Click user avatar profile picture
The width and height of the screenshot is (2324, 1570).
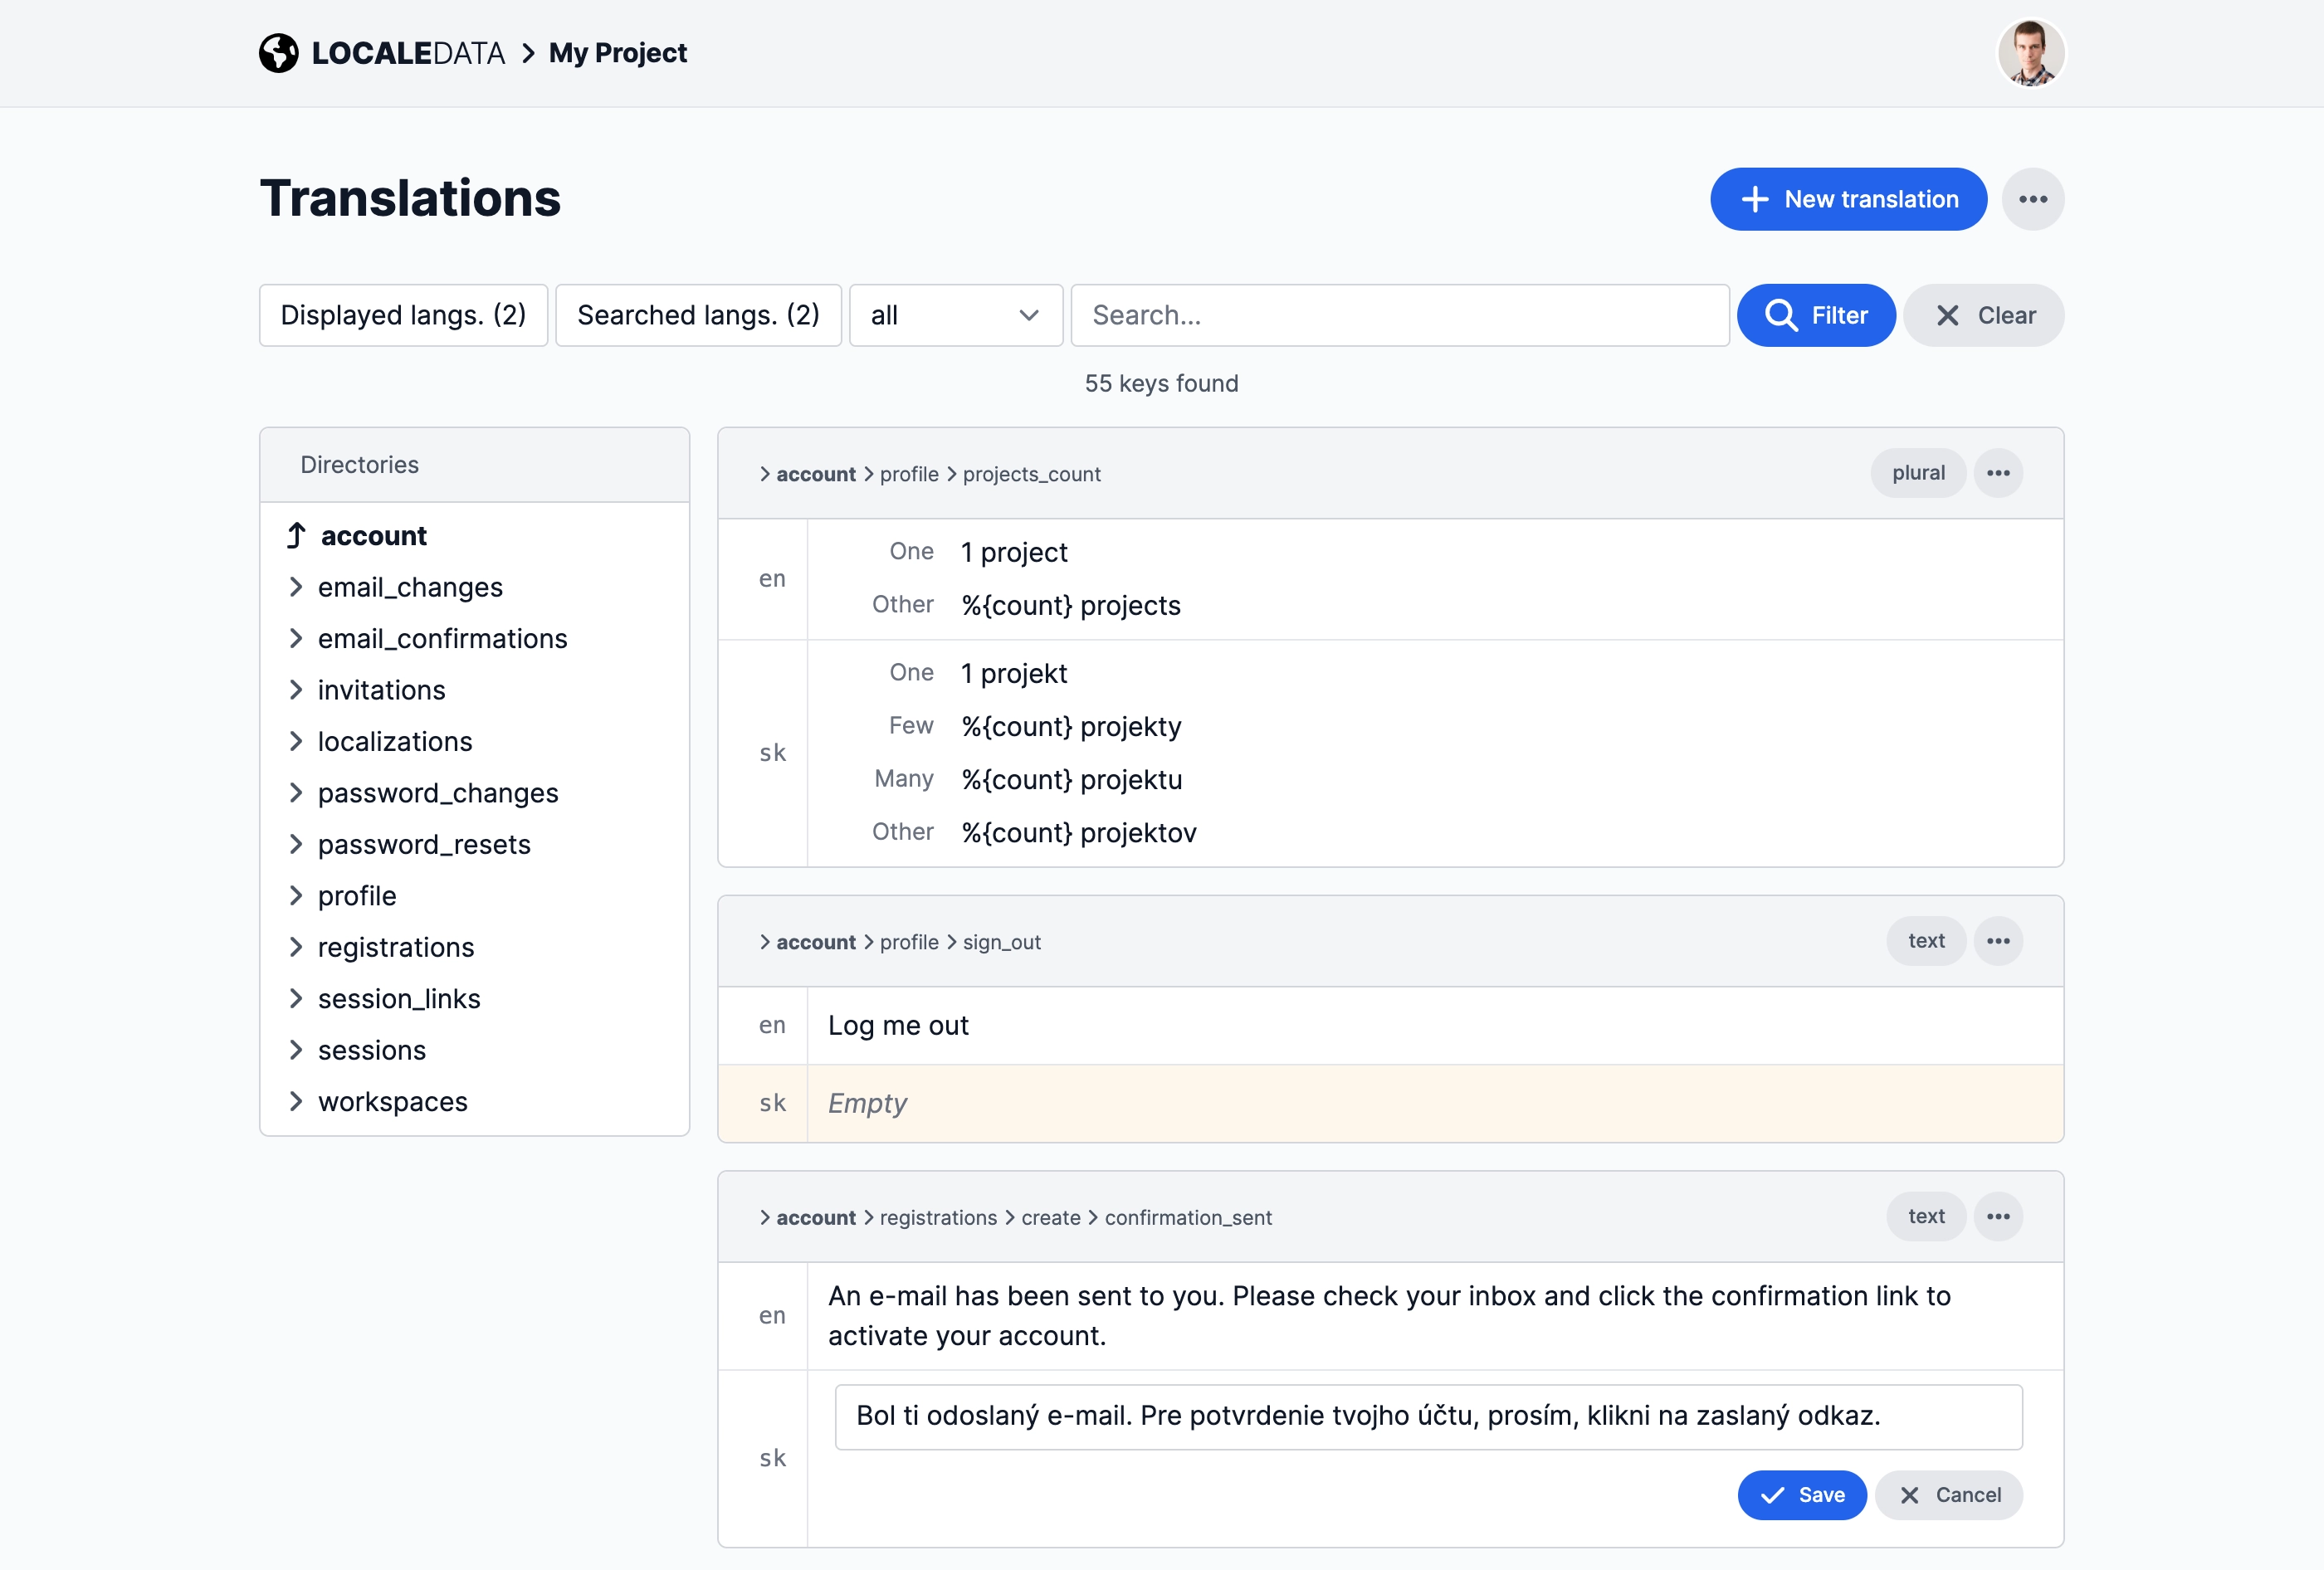(x=2029, y=52)
